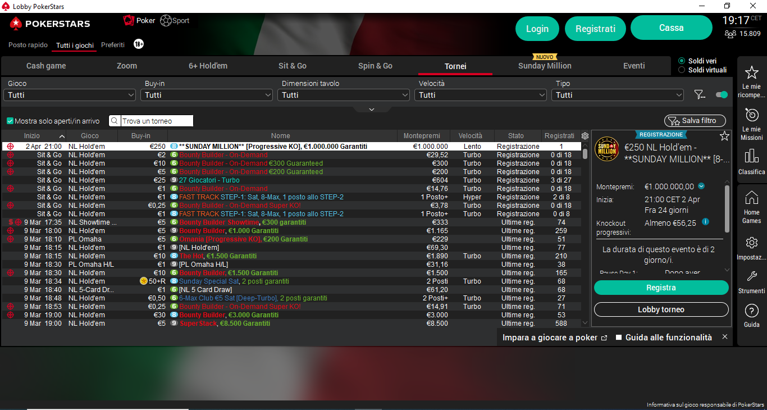This screenshot has height=410, width=767.
Task: Open Dimensioni tavolo dropdown
Action: point(344,95)
